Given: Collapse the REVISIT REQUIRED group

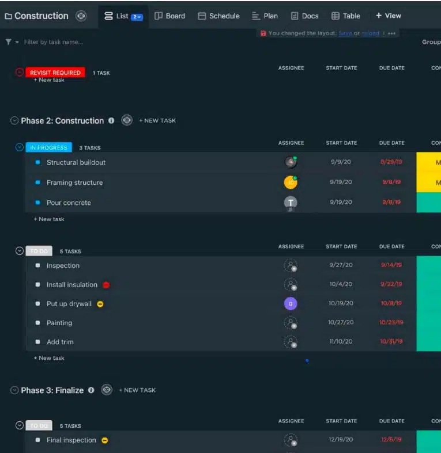Looking at the screenshot, I should [20, 72].
